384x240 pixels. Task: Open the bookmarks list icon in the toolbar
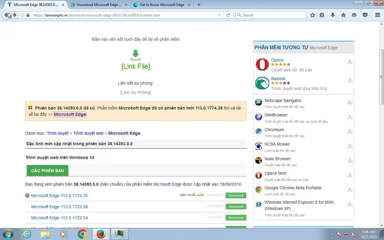click(322, 15)
